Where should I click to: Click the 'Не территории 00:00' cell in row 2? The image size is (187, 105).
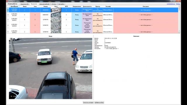(87, 15)
